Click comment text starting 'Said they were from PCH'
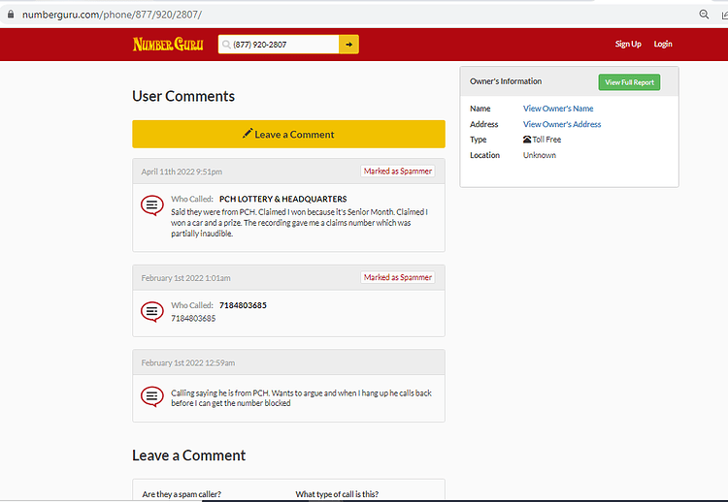Viewport: 728px width, 502px height. point(300,223)
